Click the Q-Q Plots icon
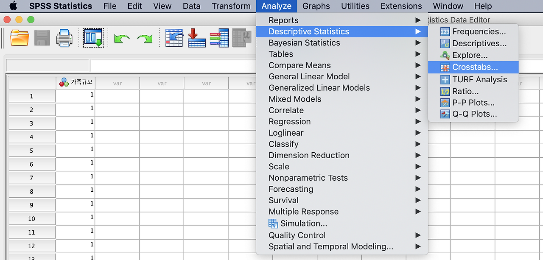Viewport: 543px width, 260px height. pos(445,114)
